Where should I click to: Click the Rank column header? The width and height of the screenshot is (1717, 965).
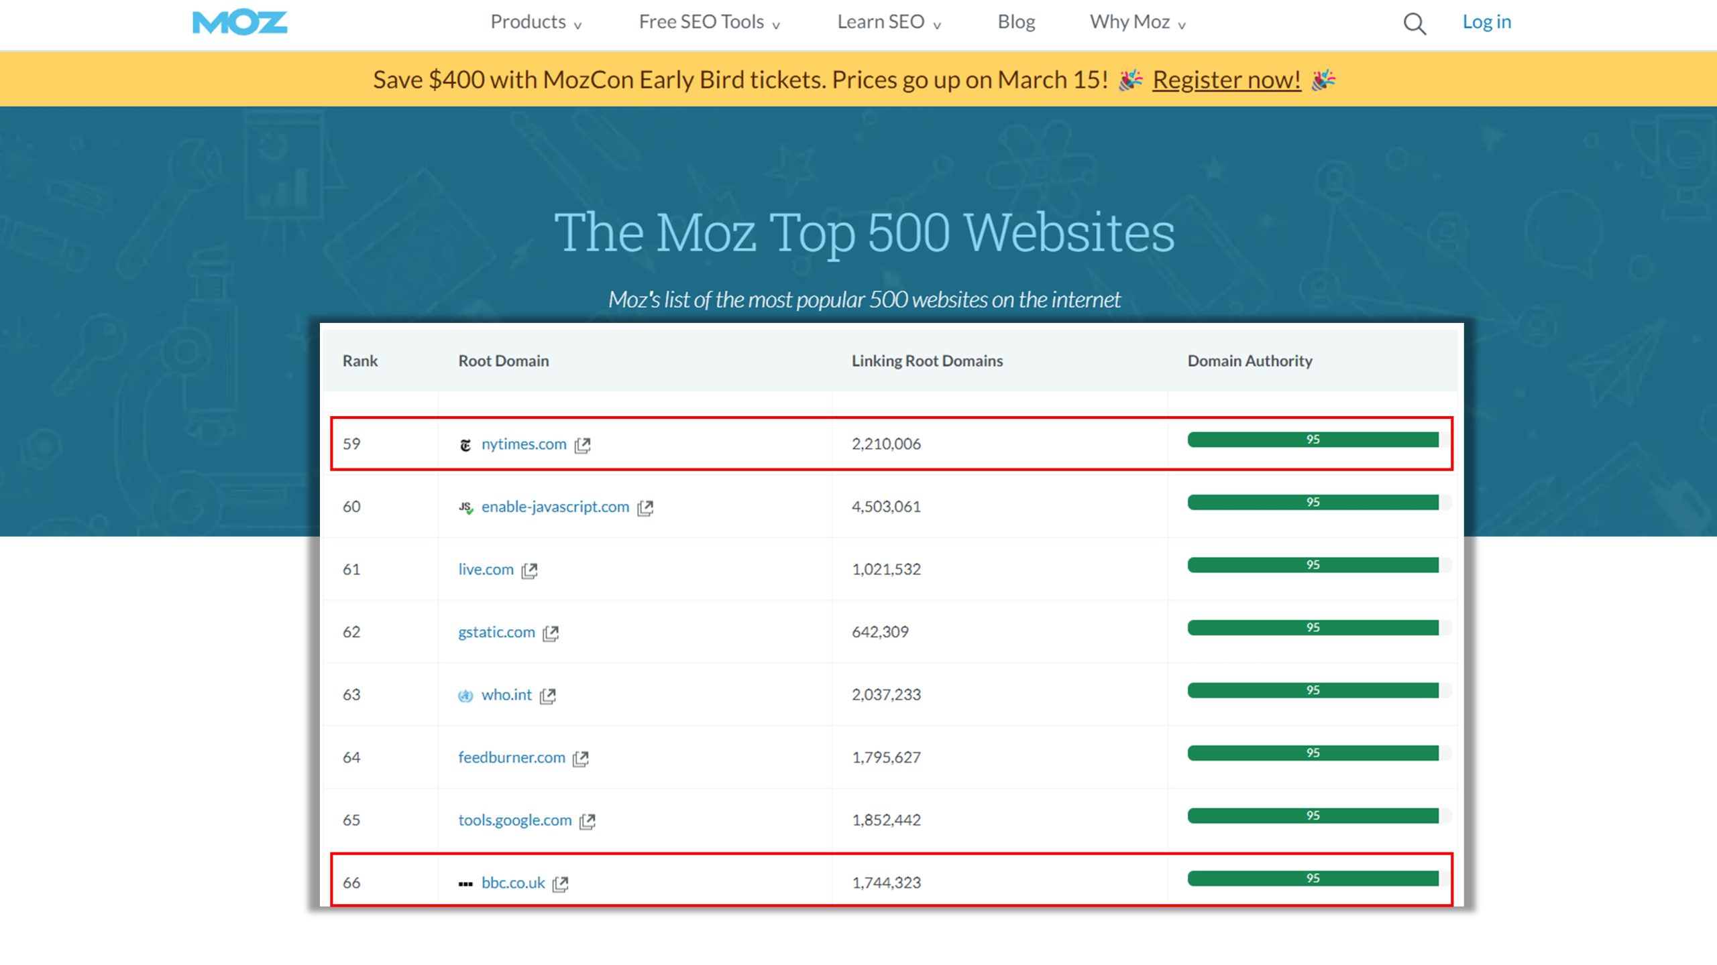pyautogui.click(x=360, y=361)
